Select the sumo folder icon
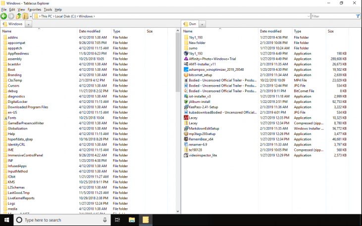The width and height of the screenshot is (362, 226). pyautogui.click(x=186, y=48)
